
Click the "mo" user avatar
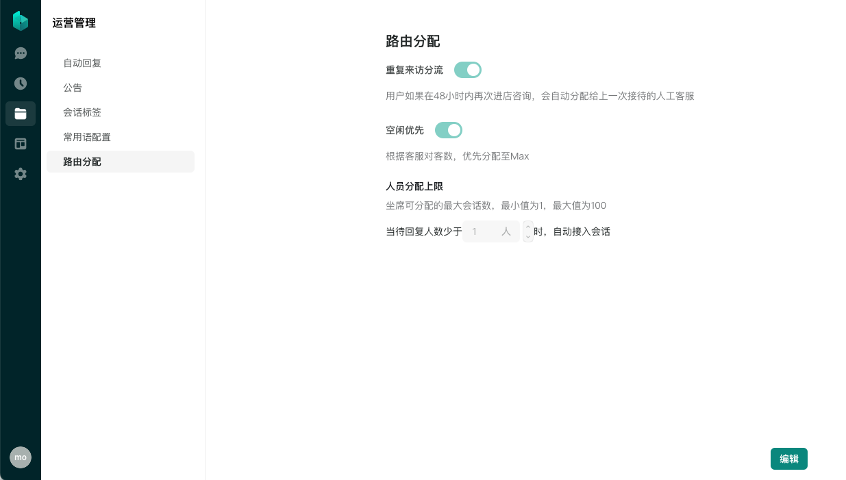point(21,457)
